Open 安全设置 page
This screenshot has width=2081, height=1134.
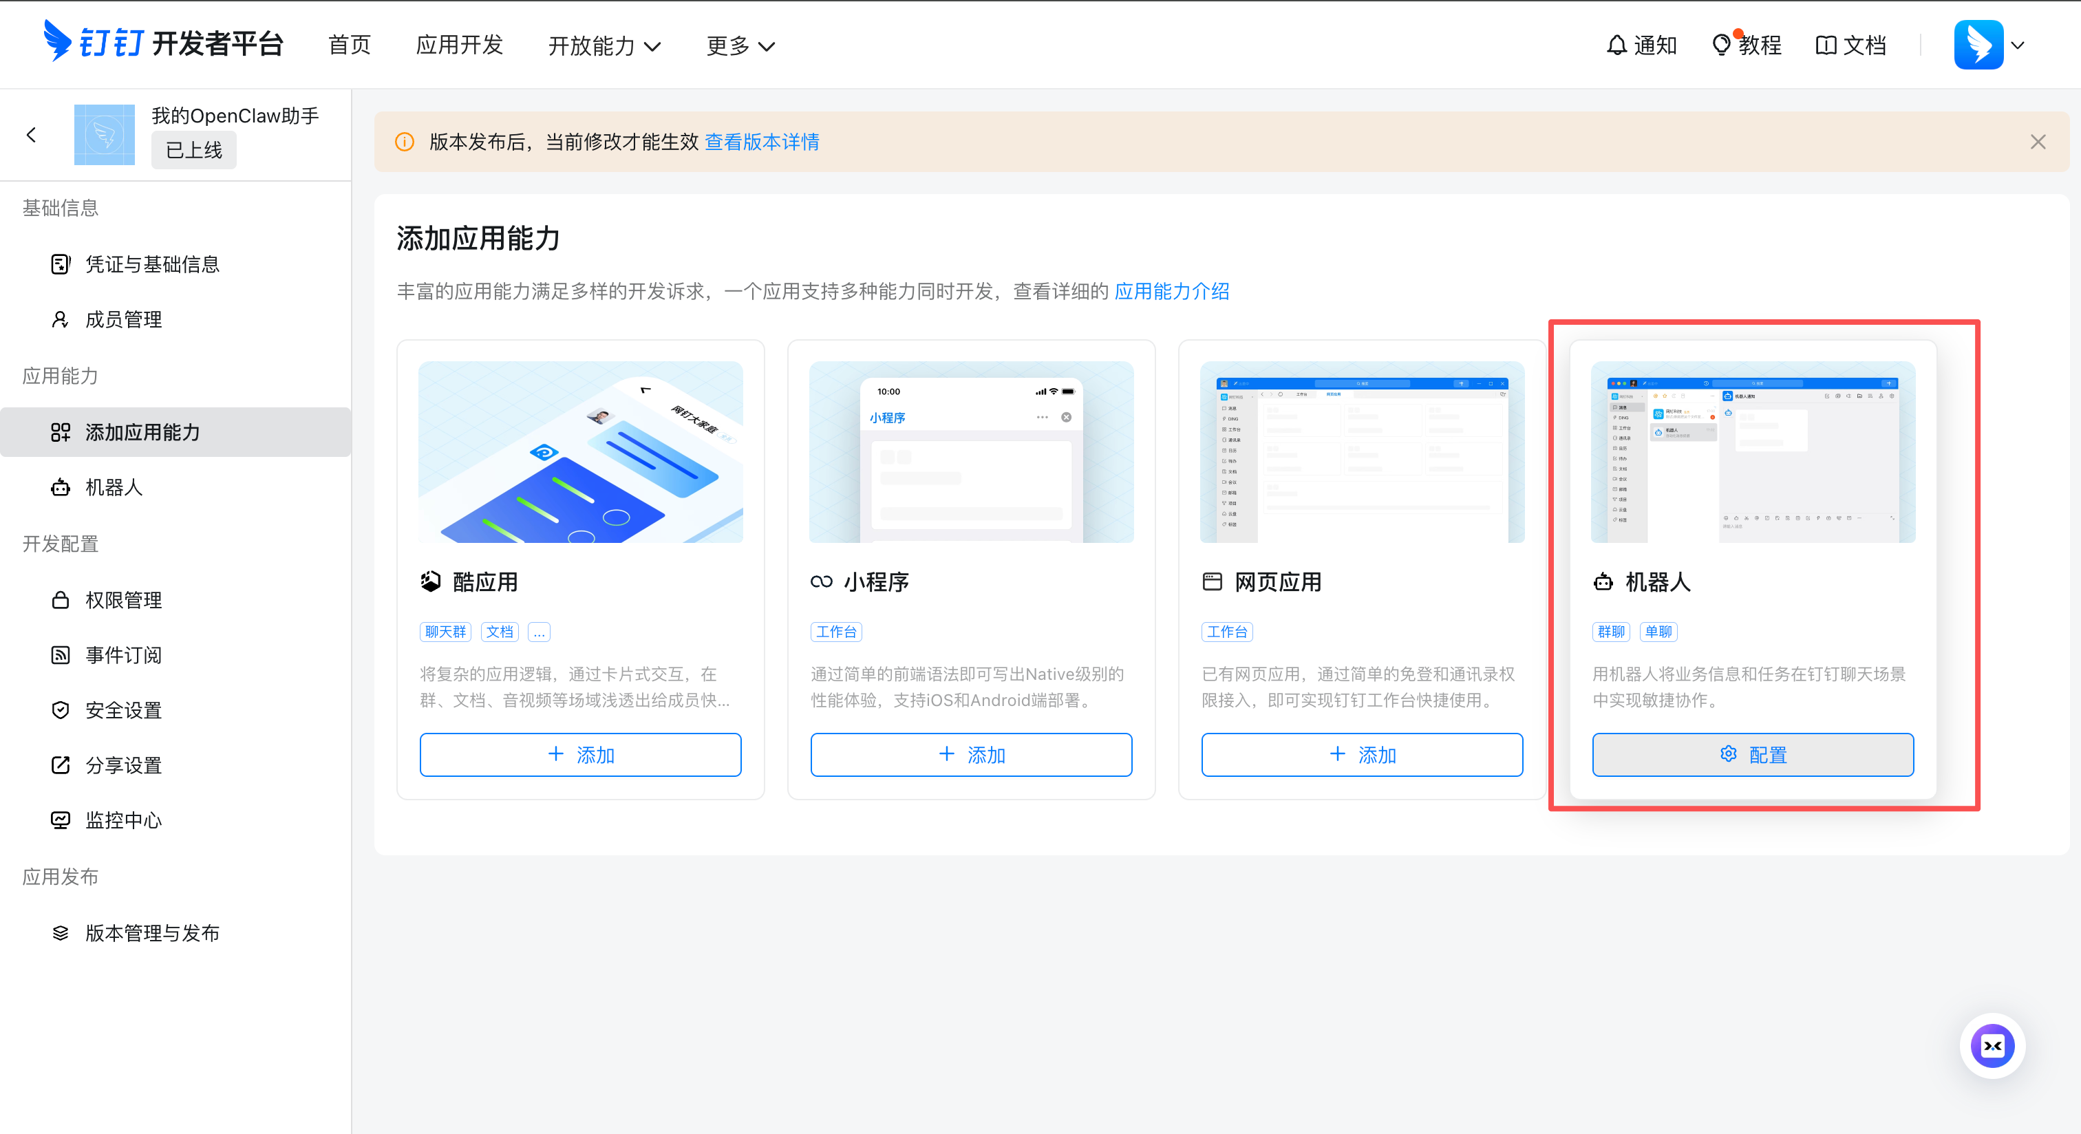pos(124,710)
